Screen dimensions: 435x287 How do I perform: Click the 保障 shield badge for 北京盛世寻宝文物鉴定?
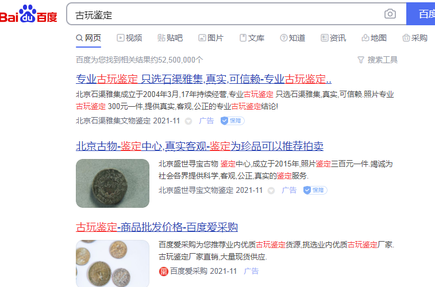coord(315,191)
